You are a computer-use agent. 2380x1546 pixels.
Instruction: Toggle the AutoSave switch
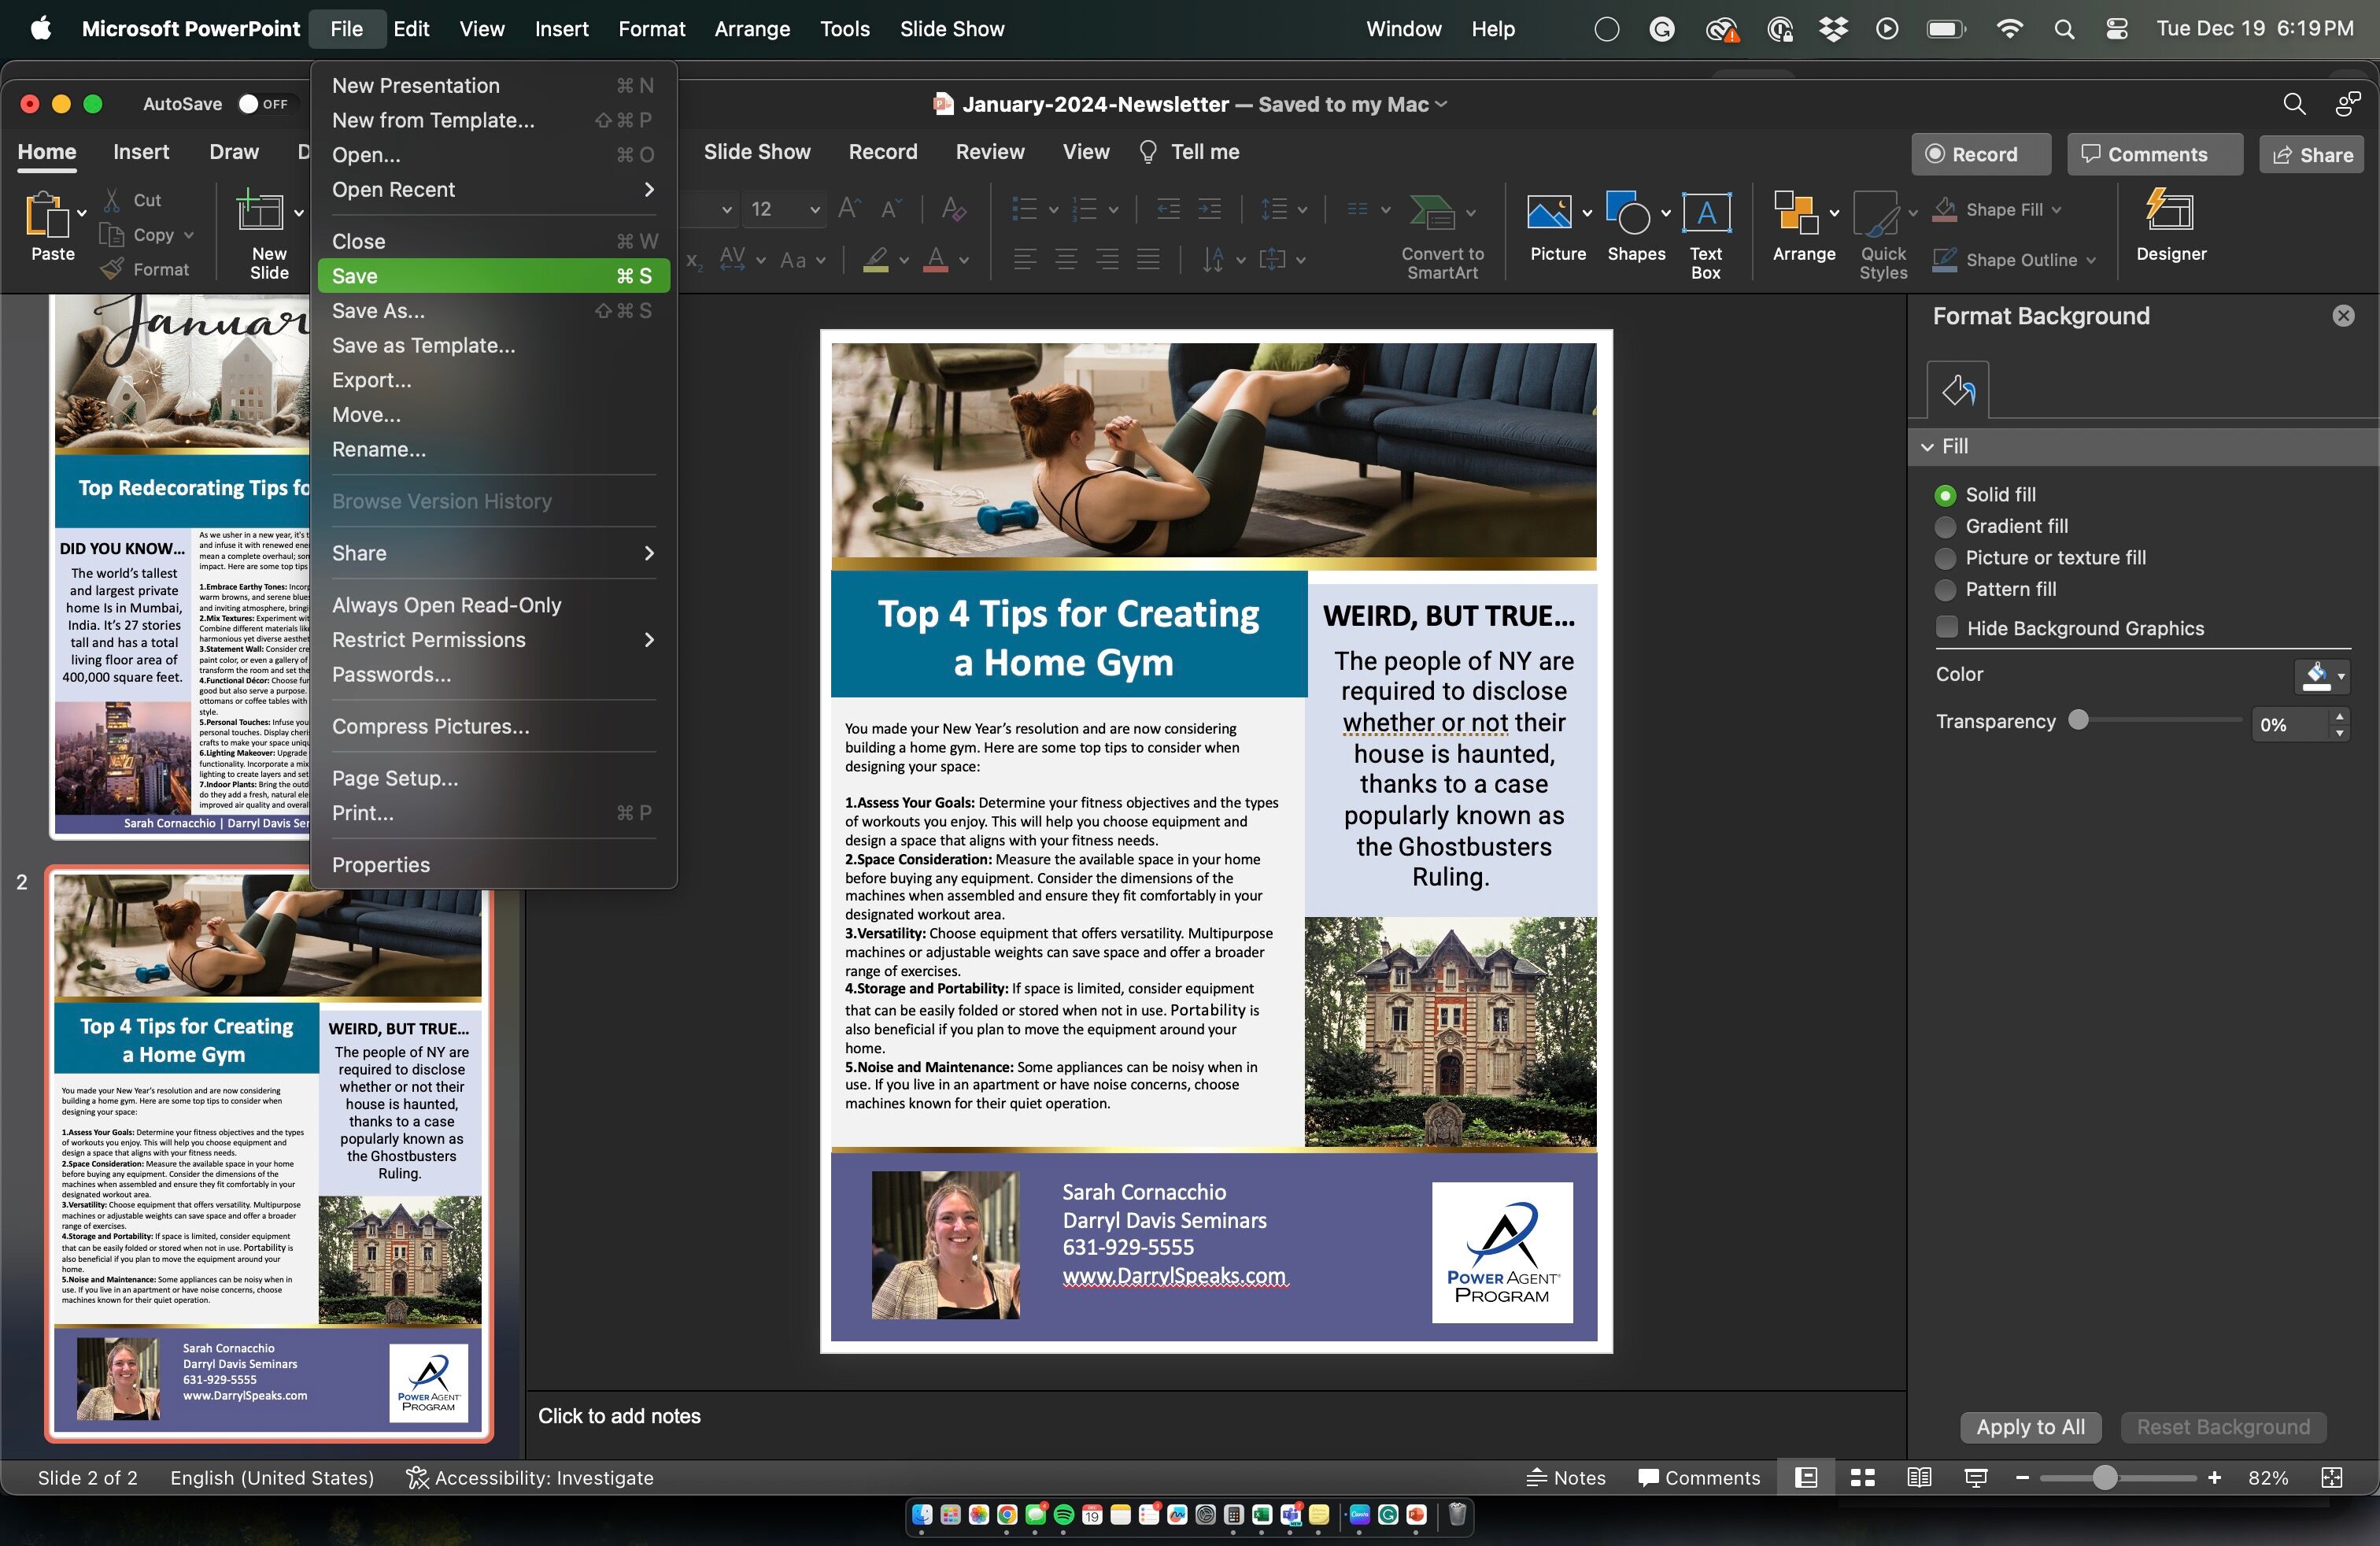(x=264, y=104)
